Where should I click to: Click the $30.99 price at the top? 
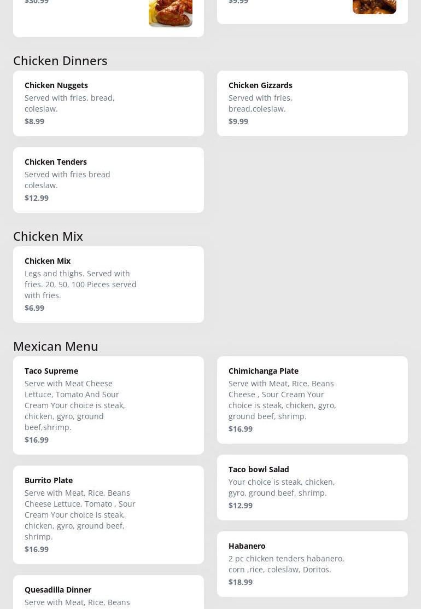37,2
